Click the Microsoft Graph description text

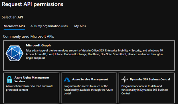click(x=94, y=54)
